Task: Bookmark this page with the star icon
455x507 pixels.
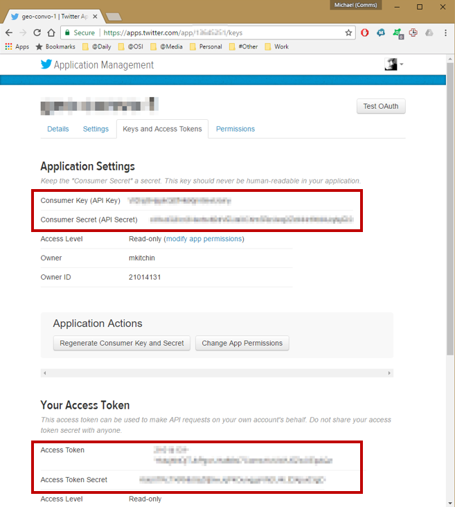Action: [x=348, y=33]
